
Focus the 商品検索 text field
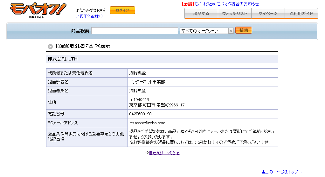135,31
